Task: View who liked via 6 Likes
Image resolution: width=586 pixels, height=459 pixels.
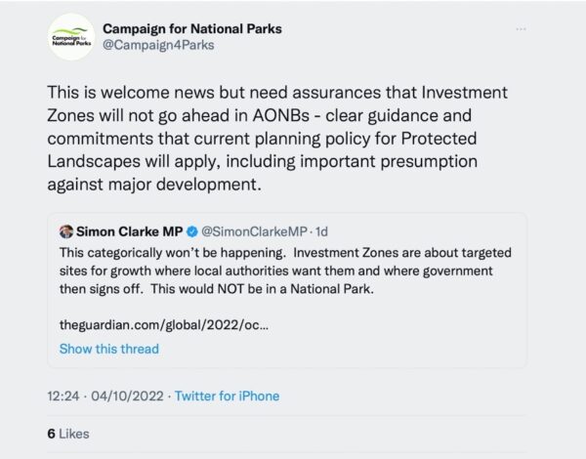Action: 67,435
